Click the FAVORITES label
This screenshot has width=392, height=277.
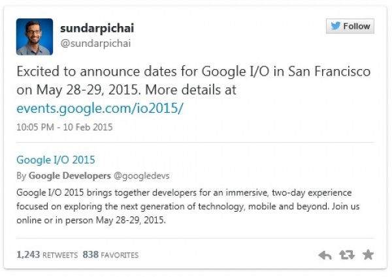point(120,255)
